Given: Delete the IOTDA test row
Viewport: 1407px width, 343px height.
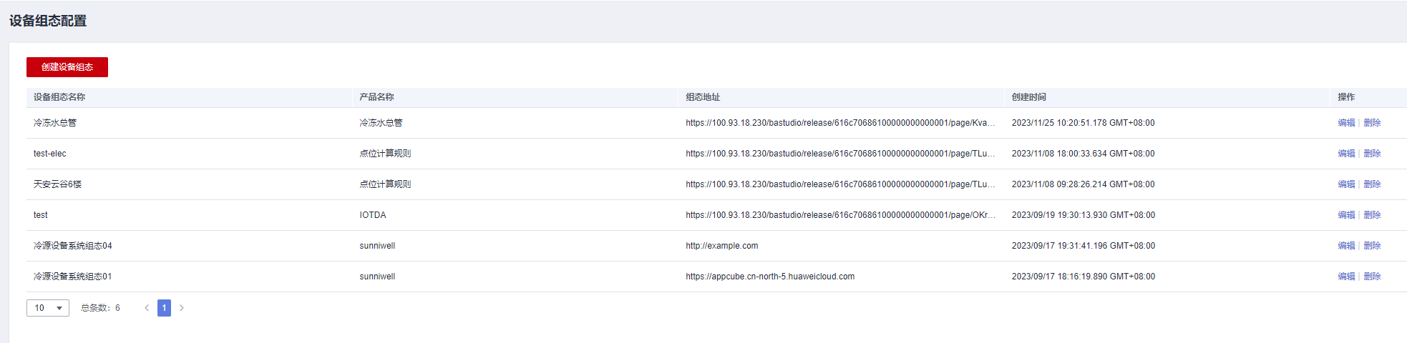Looking at the screenshot, I should (1372, 215).
